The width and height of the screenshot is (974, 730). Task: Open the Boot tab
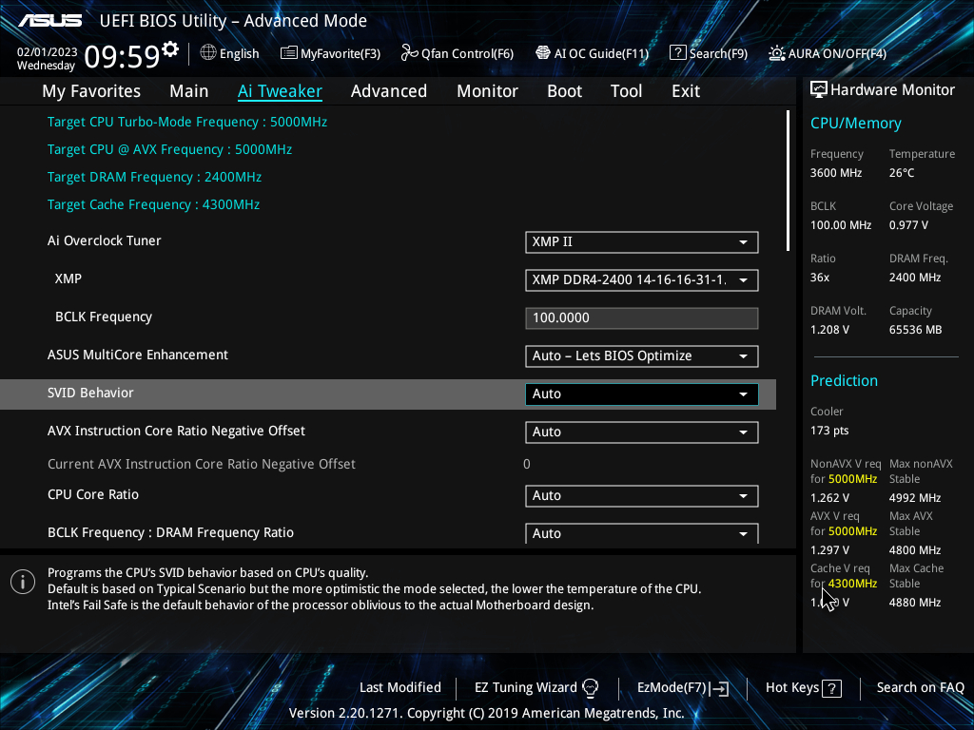[565, 91]
